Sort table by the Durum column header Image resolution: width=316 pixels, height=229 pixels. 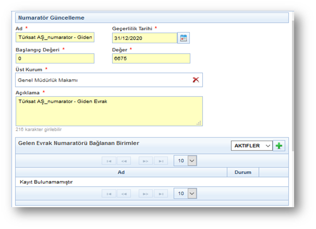[242, 172]
